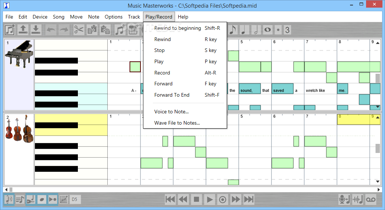
Task: Click the Record transport button
Action: (x=222, y=199)
